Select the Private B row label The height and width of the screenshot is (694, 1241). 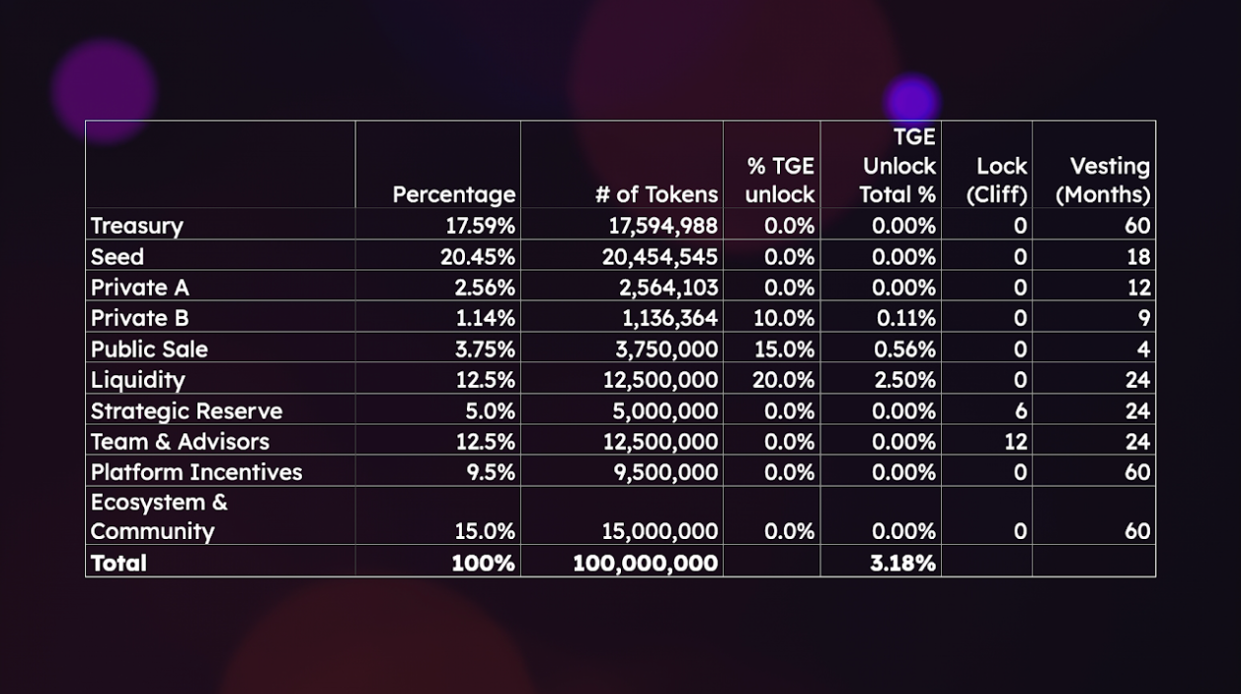coord(139,318)
